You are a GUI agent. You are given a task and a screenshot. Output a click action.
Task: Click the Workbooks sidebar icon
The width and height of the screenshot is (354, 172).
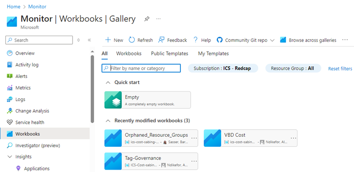point(9,134)
